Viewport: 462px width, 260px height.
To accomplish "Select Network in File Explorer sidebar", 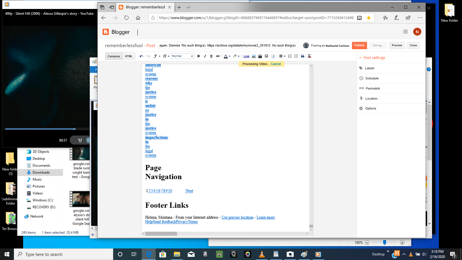I will pyautogui.click(x=37, y=216).
